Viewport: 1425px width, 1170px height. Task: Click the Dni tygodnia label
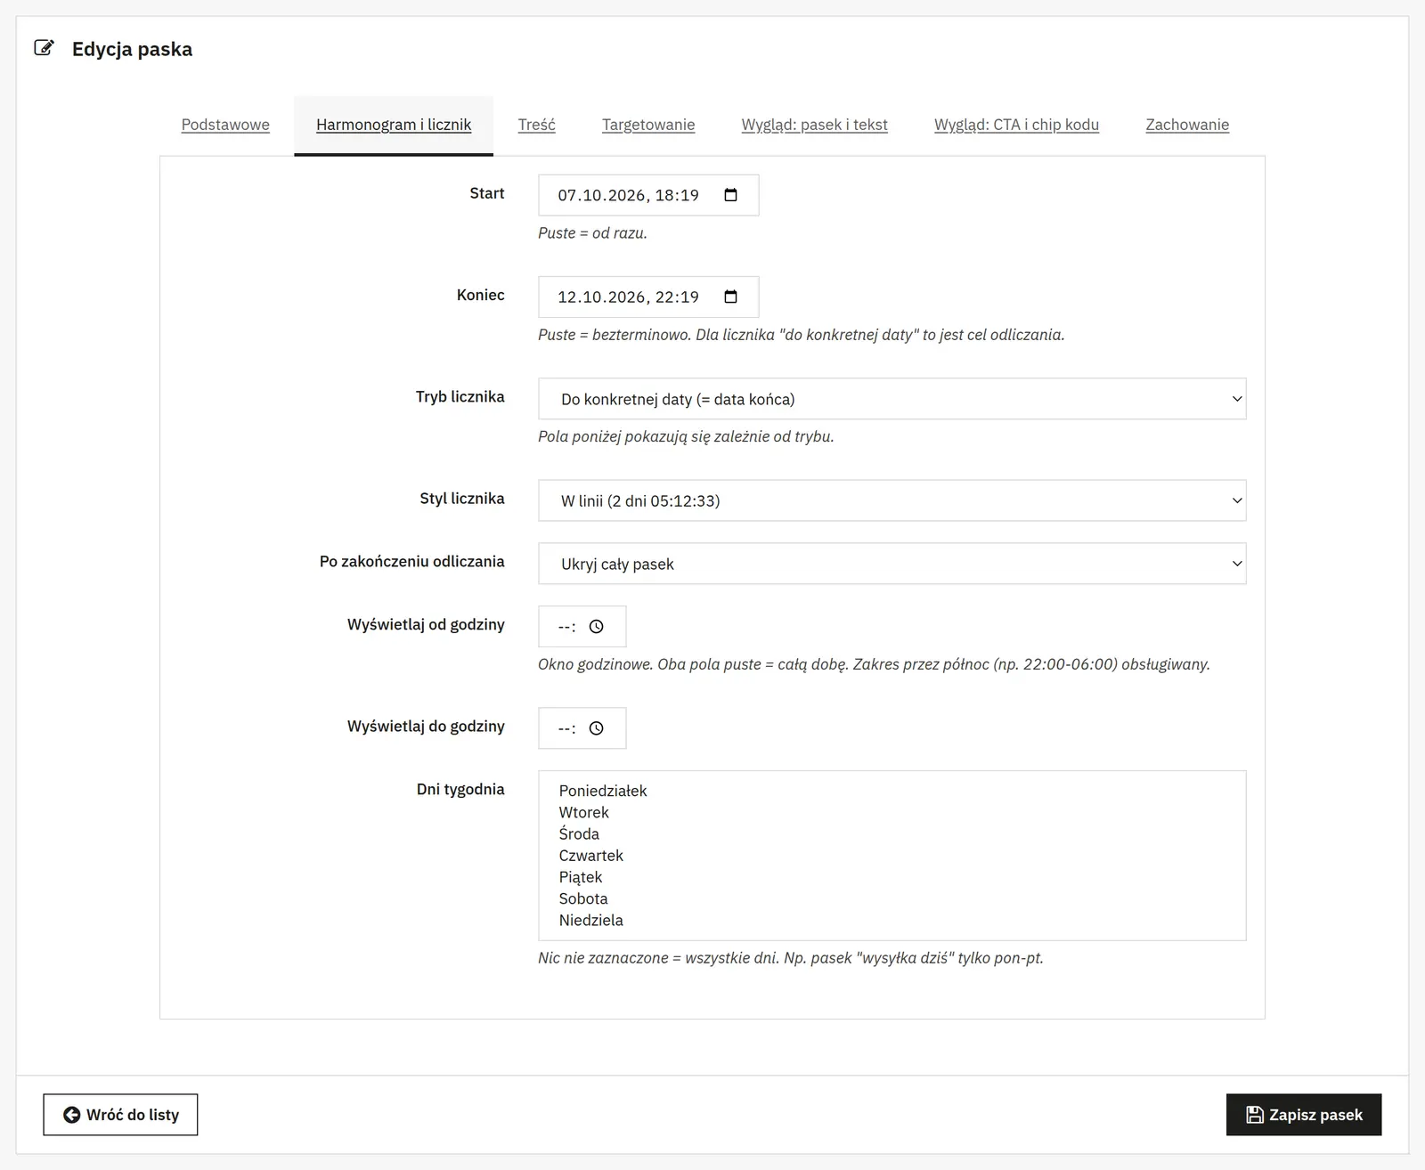(460, 789)
